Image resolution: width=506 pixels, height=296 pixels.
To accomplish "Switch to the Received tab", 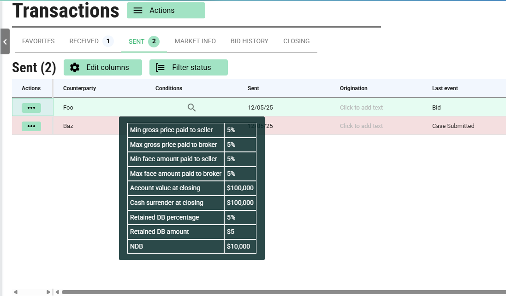I will [84, 41].
